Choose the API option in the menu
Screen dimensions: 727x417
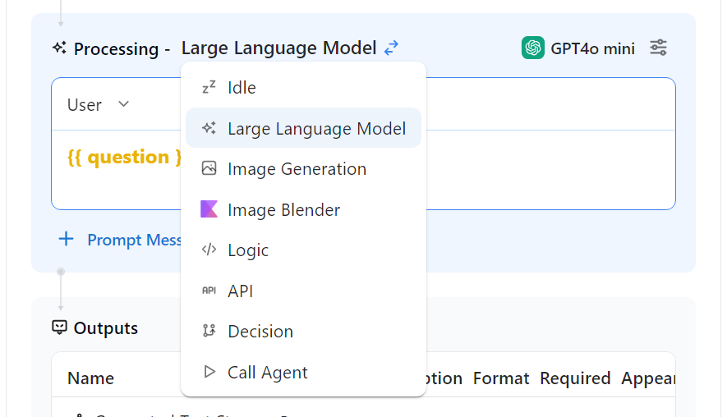coord(240,291)
